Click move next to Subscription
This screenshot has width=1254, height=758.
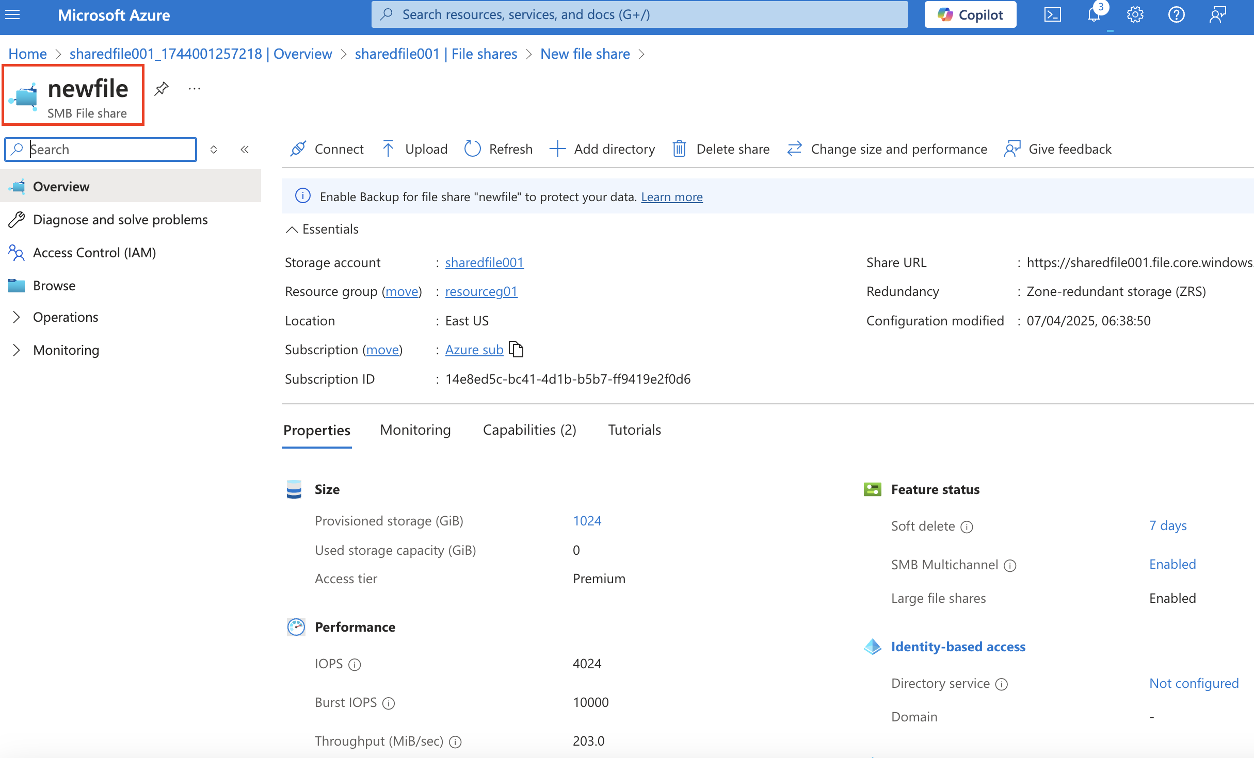pos(382,350)
